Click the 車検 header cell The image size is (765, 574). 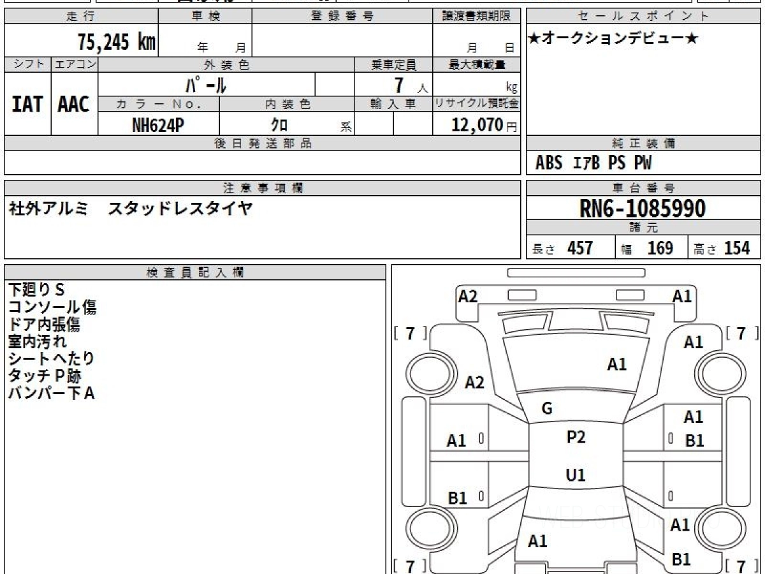coord(205,17)
